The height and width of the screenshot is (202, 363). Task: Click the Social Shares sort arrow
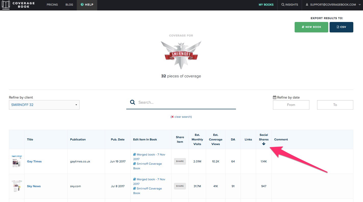(x=264, y=144)
